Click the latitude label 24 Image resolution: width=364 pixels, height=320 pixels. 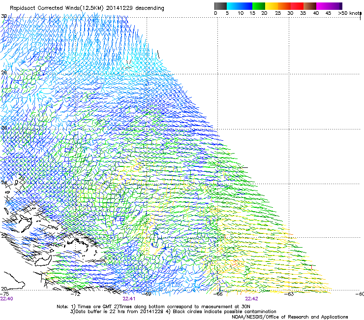[x=4, y=183]
